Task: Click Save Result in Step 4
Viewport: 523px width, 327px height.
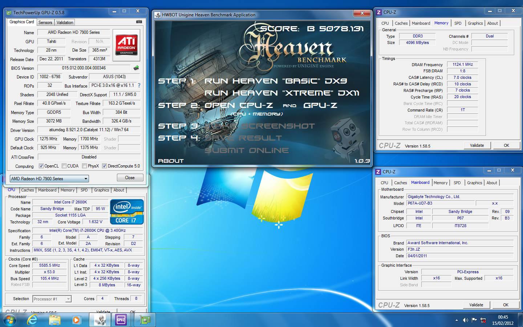Action: pyautogui.click(x=243, y=138)
